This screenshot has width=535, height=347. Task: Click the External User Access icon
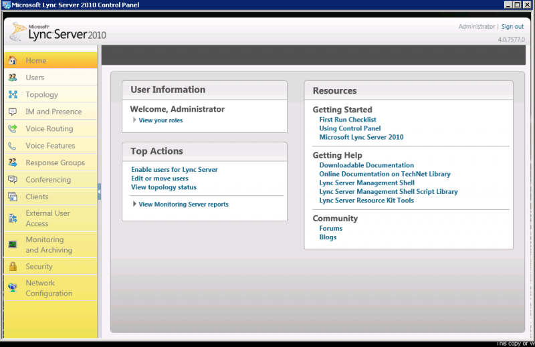pyautogui.click(x=13, y=219)
